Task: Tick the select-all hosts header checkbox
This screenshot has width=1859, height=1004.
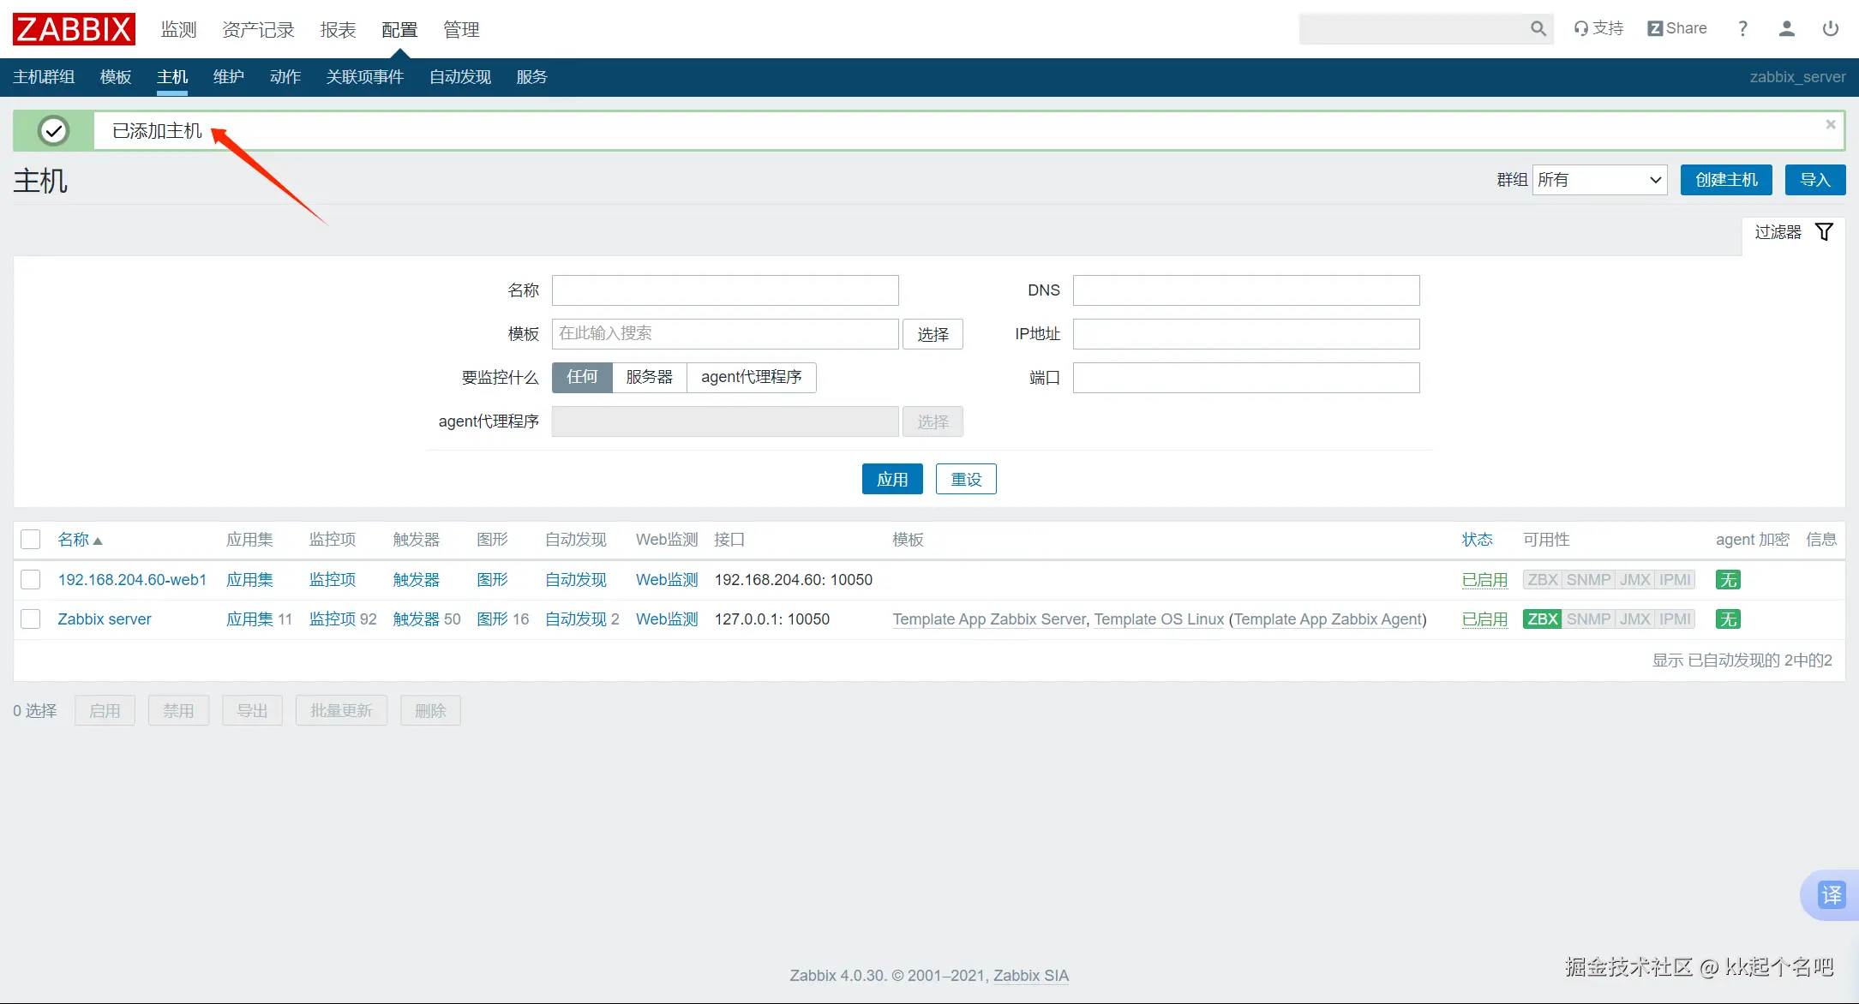Action: click(x=31, y=540)
